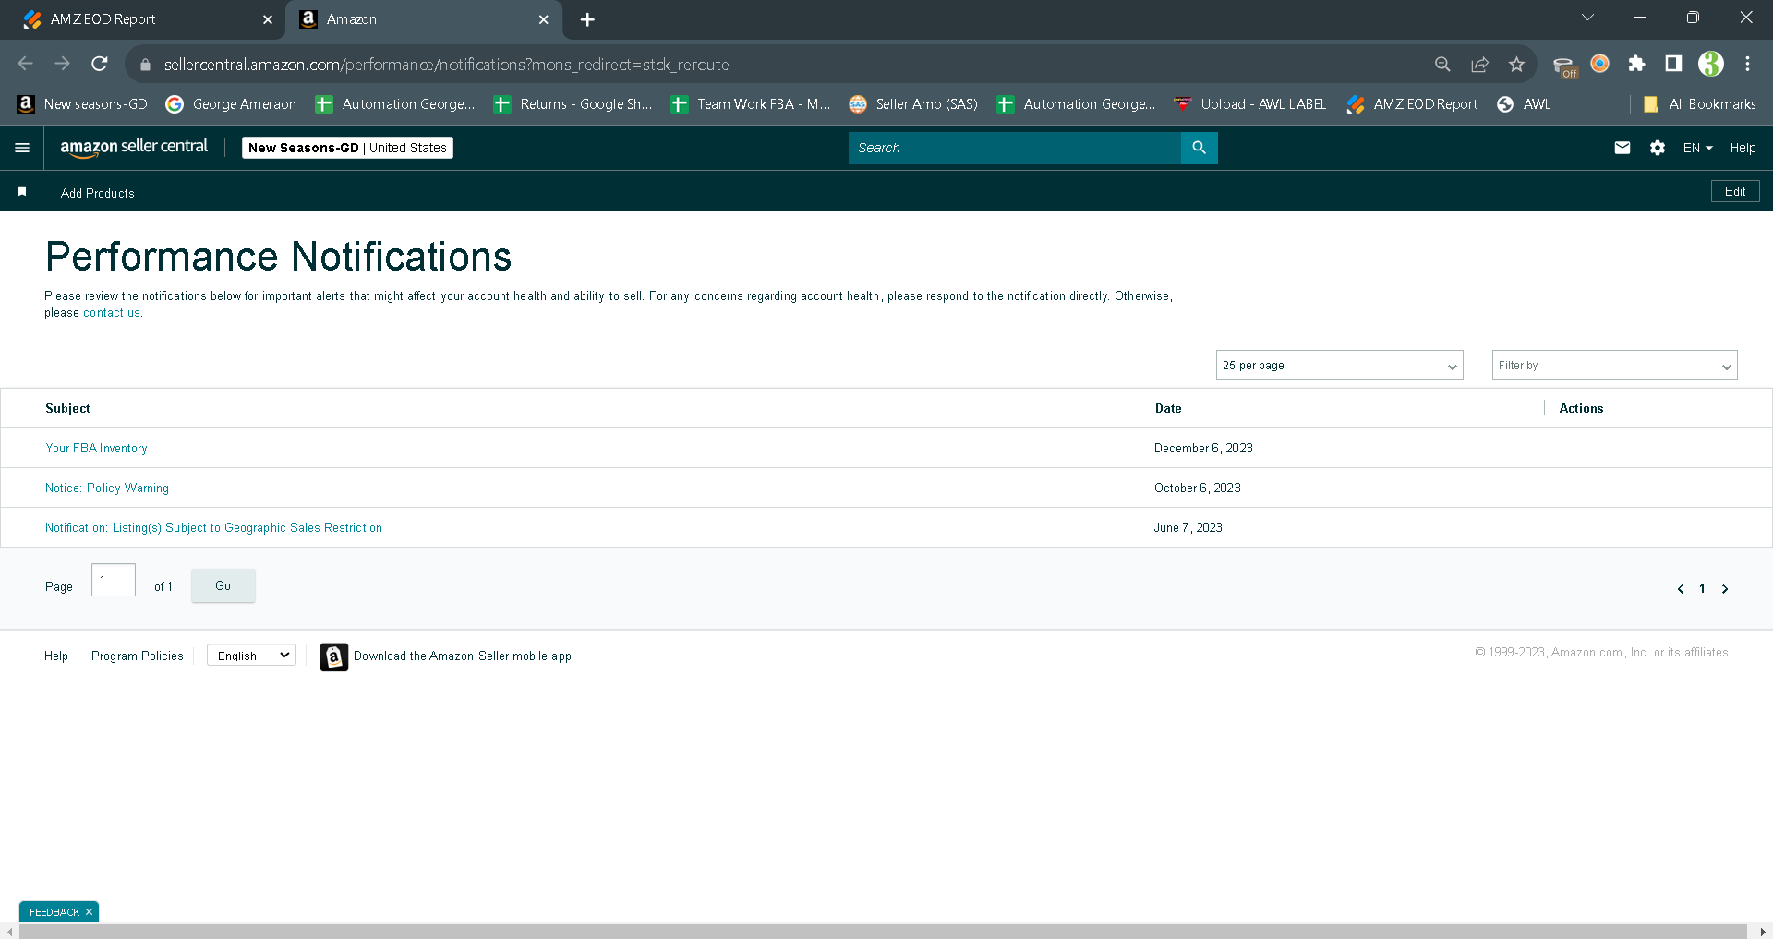Open the Program Policies footer link
1773x939 pixels.
pos(138,656)
